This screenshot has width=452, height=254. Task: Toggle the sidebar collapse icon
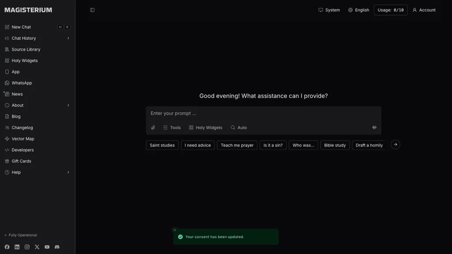[x=92, y=10]
